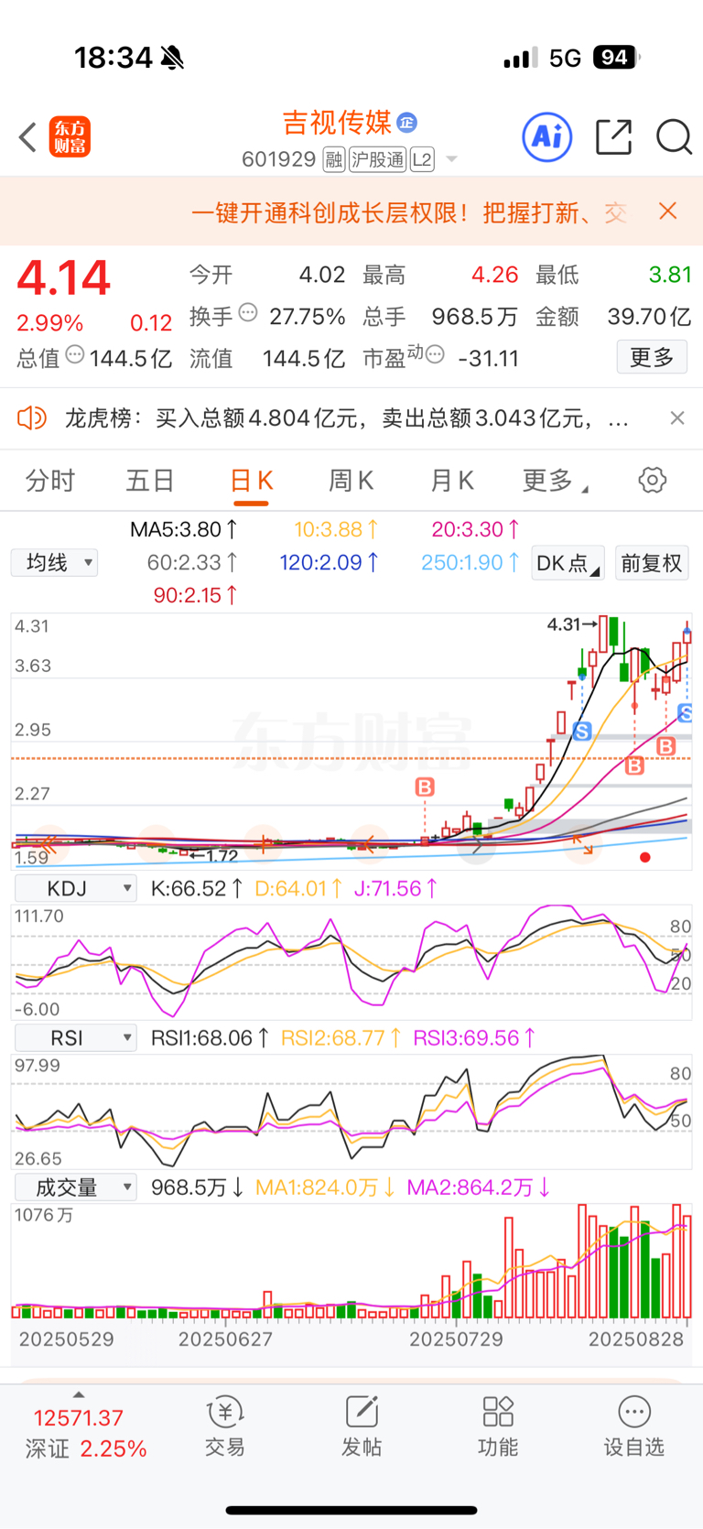Tap the L2 level tag
This screenshot has width=703, height=1529.
(422, 160)
